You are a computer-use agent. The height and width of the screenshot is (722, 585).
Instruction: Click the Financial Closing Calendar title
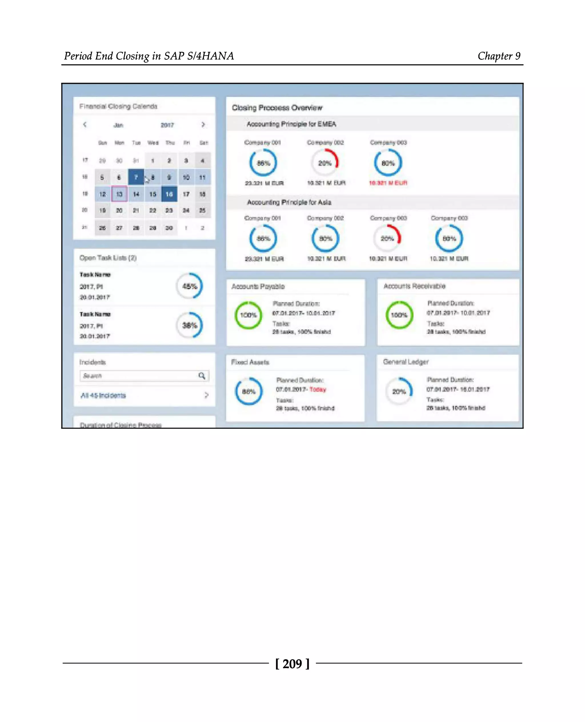[118, 106]
